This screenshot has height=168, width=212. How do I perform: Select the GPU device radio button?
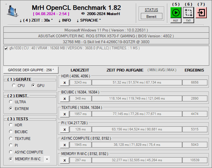(33, 85)
